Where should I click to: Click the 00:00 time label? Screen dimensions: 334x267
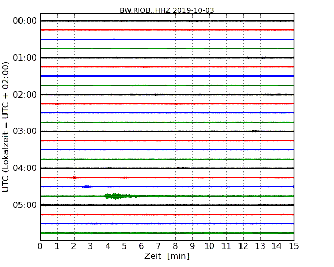point(25,21)
